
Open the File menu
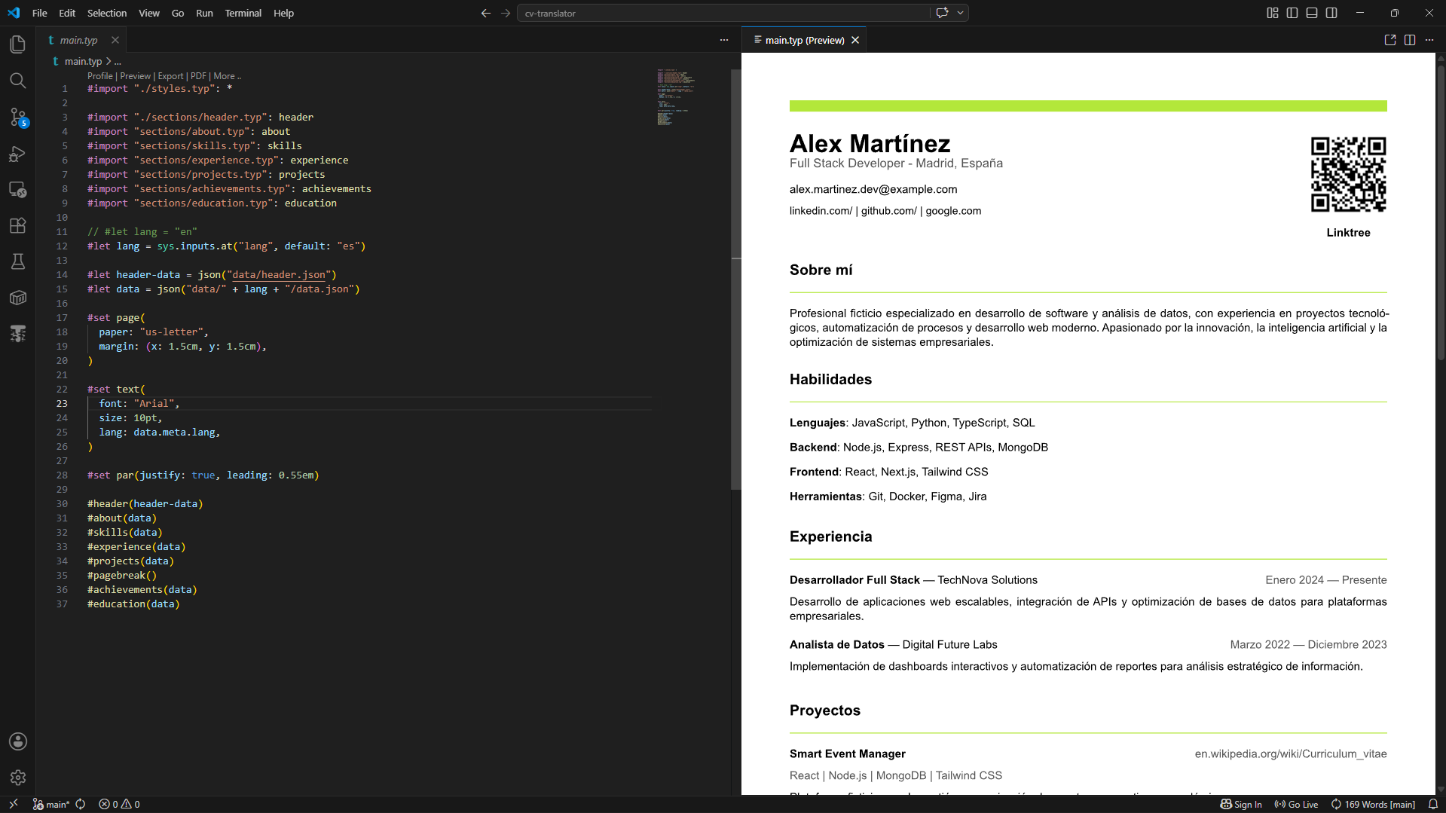point(40,13)
